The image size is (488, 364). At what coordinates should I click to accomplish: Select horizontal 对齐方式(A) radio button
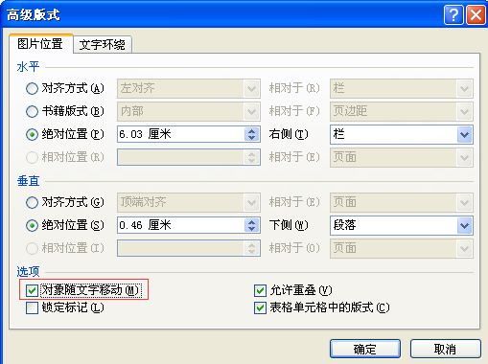(32, 88)
